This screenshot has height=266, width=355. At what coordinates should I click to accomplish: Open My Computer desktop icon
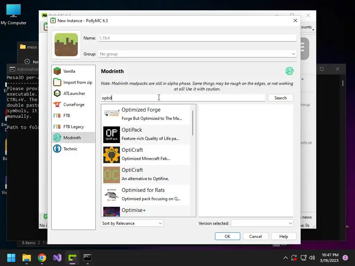[14, 15]
